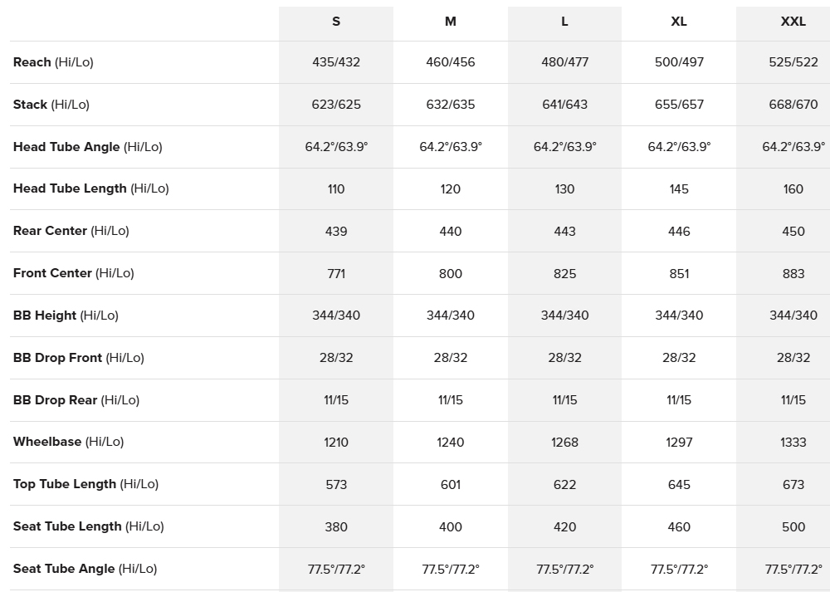Click the 825 front center value for L
The height and width of the screenshot is (592, 830).
click(564, 273)
